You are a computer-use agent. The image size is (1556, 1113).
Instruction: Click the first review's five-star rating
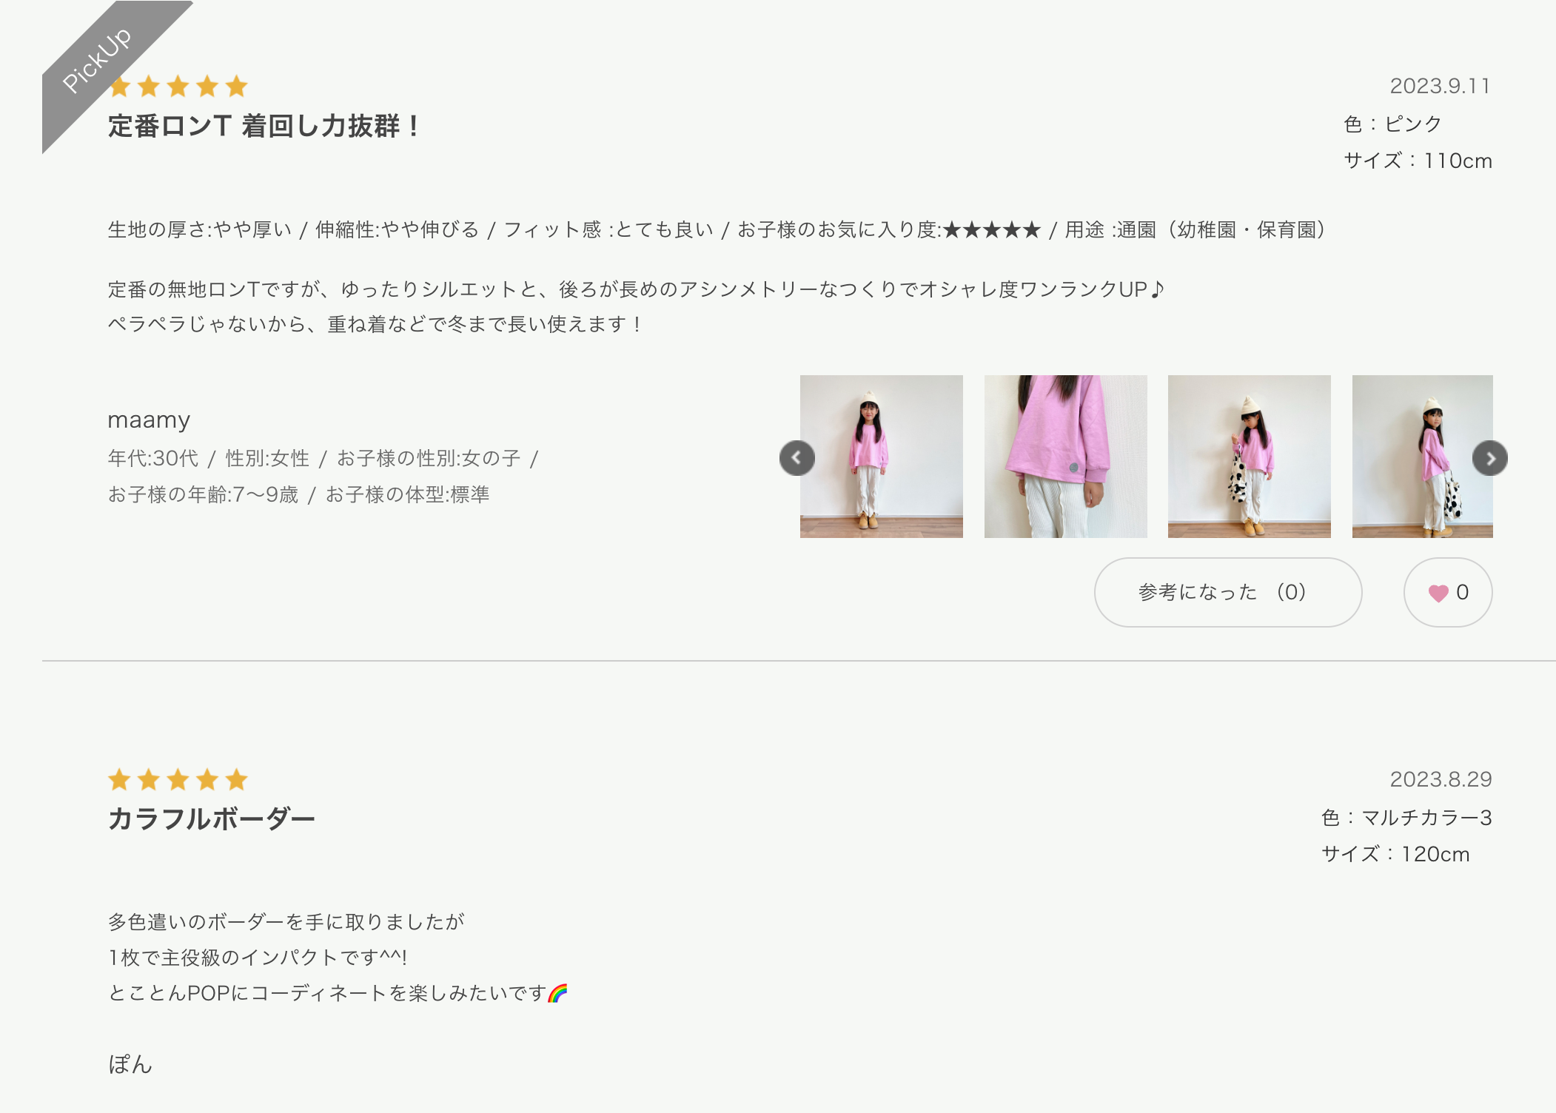coord(178,87)
